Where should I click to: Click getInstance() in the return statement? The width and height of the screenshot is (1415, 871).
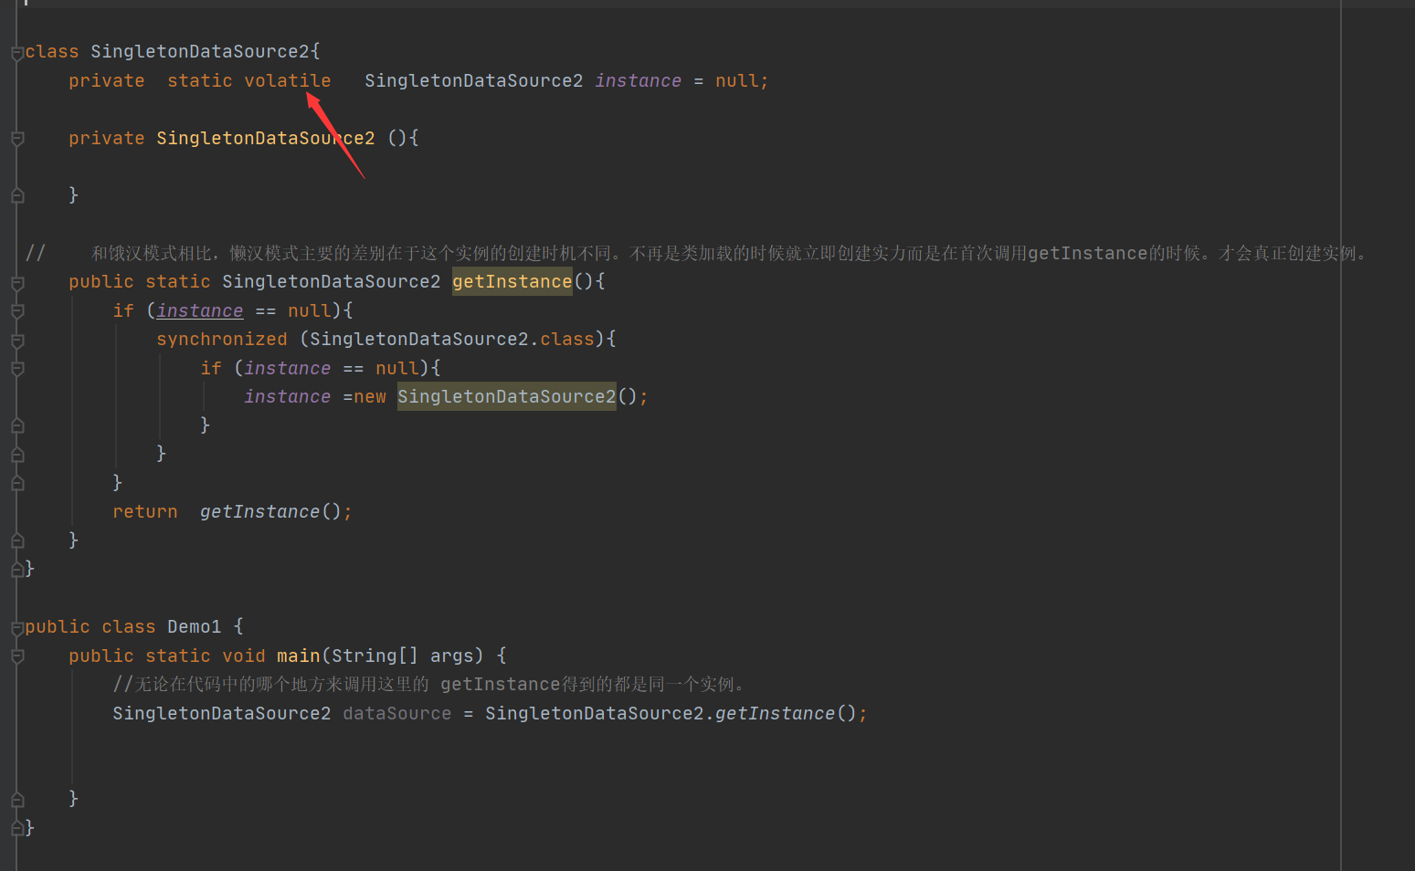click(270, 511)
